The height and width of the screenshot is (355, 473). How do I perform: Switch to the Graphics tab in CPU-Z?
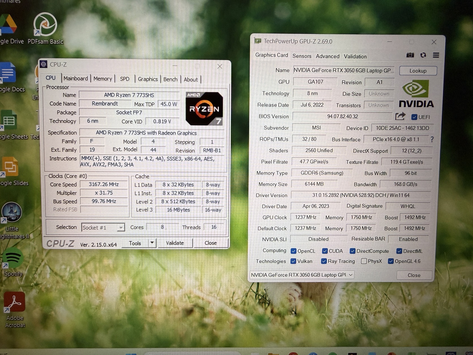148,79
